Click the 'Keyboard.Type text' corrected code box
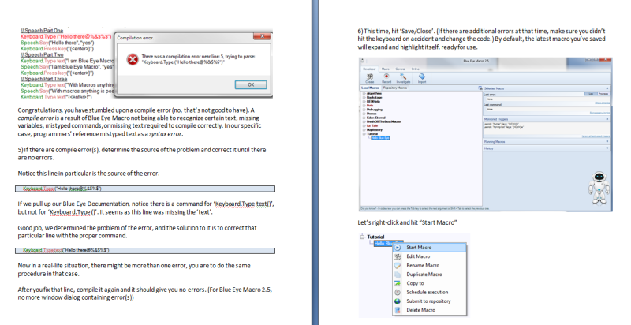This screenshot has height=325, width=631. pos(145,250)
